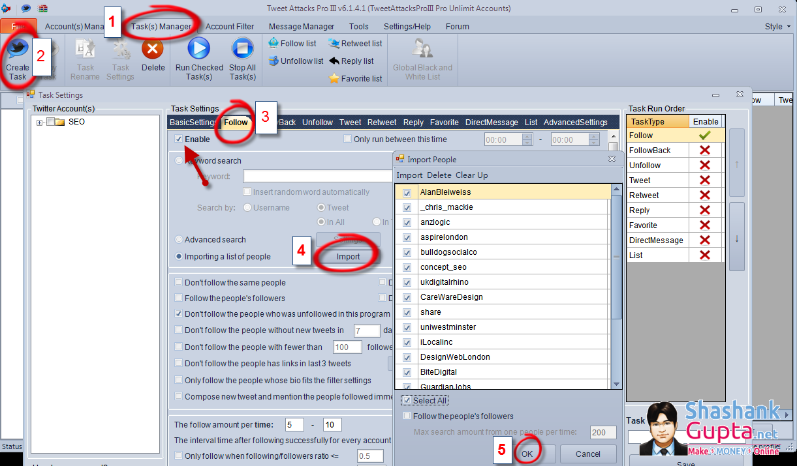Check Only follow when following/followers ratio
This screenshot has width=797, height=466.
point(179,456)
